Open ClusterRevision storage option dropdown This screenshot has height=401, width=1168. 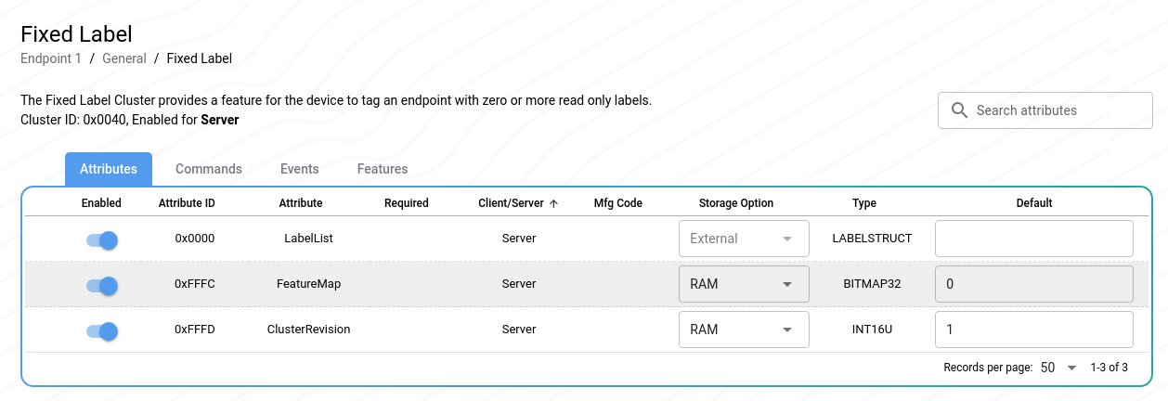(744, 330)
